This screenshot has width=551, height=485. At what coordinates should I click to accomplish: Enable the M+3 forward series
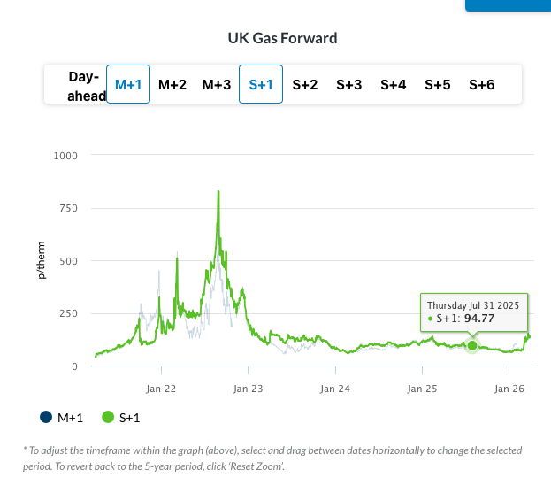coord(217,85)
